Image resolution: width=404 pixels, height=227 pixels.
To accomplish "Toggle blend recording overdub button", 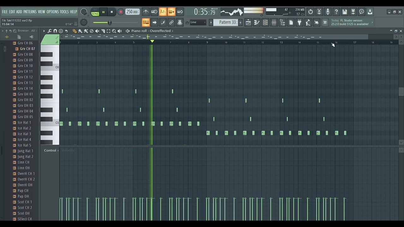I will tap(171, 12).
